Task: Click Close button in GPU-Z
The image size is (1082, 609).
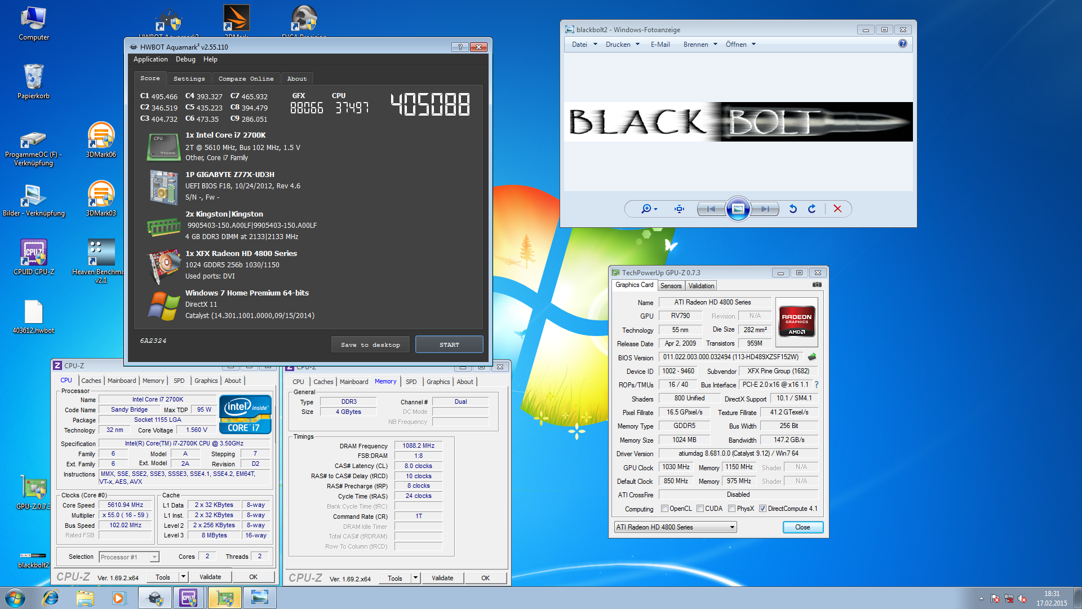Action: (x=802, y=527)
